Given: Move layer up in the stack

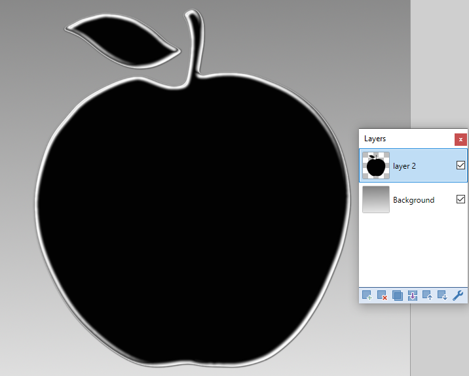Looking at the screenshot, I should click(428, 296).
